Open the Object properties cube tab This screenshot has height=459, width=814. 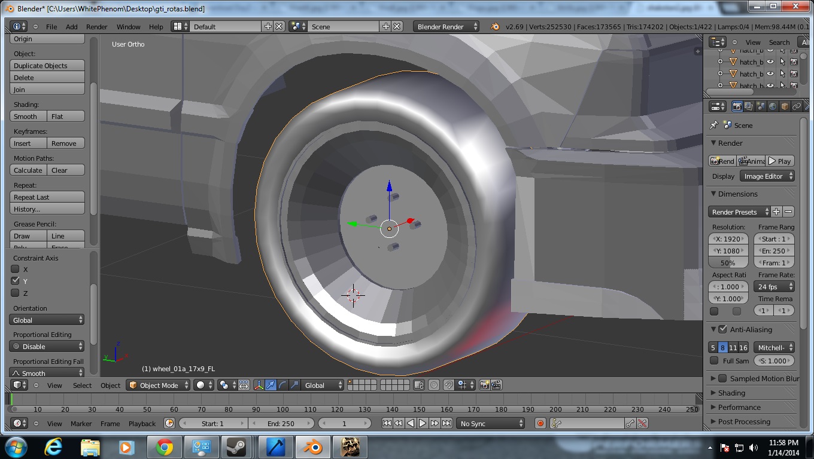(785, 106)
